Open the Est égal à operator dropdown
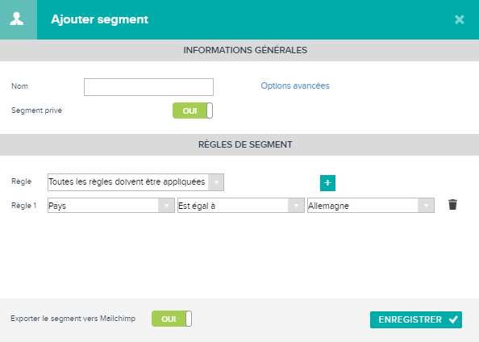 pos(241,206)
